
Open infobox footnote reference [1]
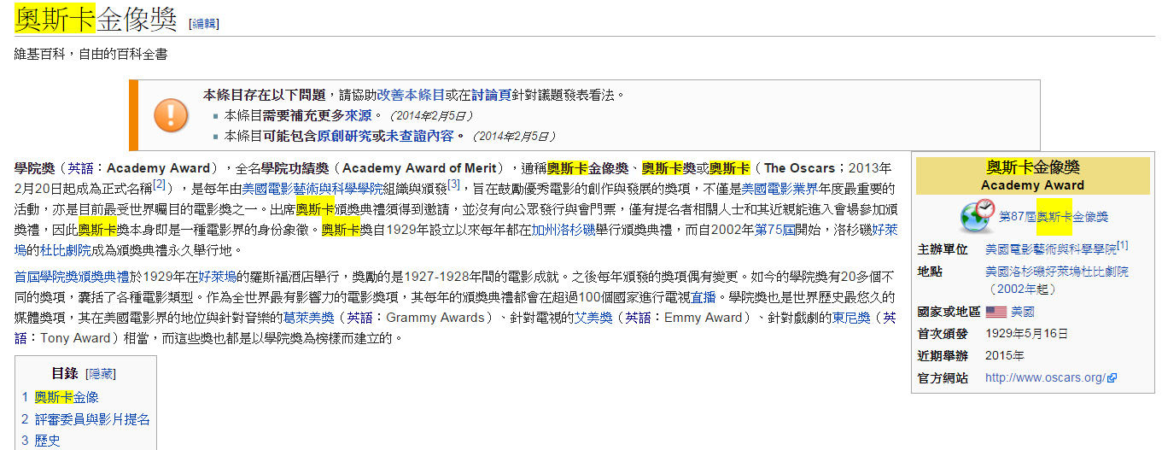(1123, 246)
